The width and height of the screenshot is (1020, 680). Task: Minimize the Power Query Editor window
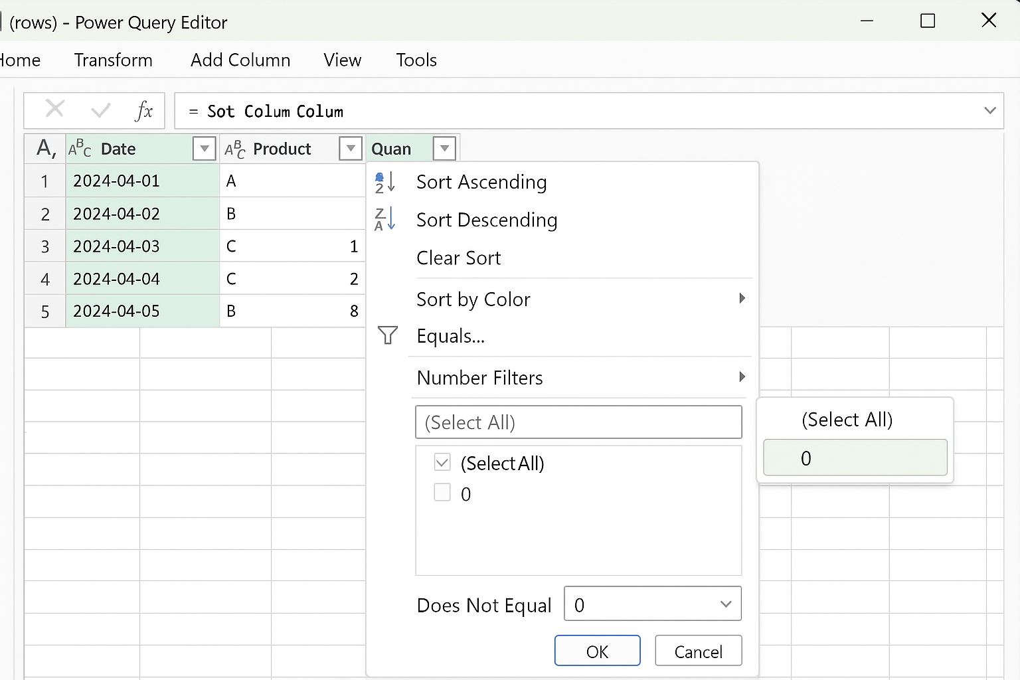point(867,21)
